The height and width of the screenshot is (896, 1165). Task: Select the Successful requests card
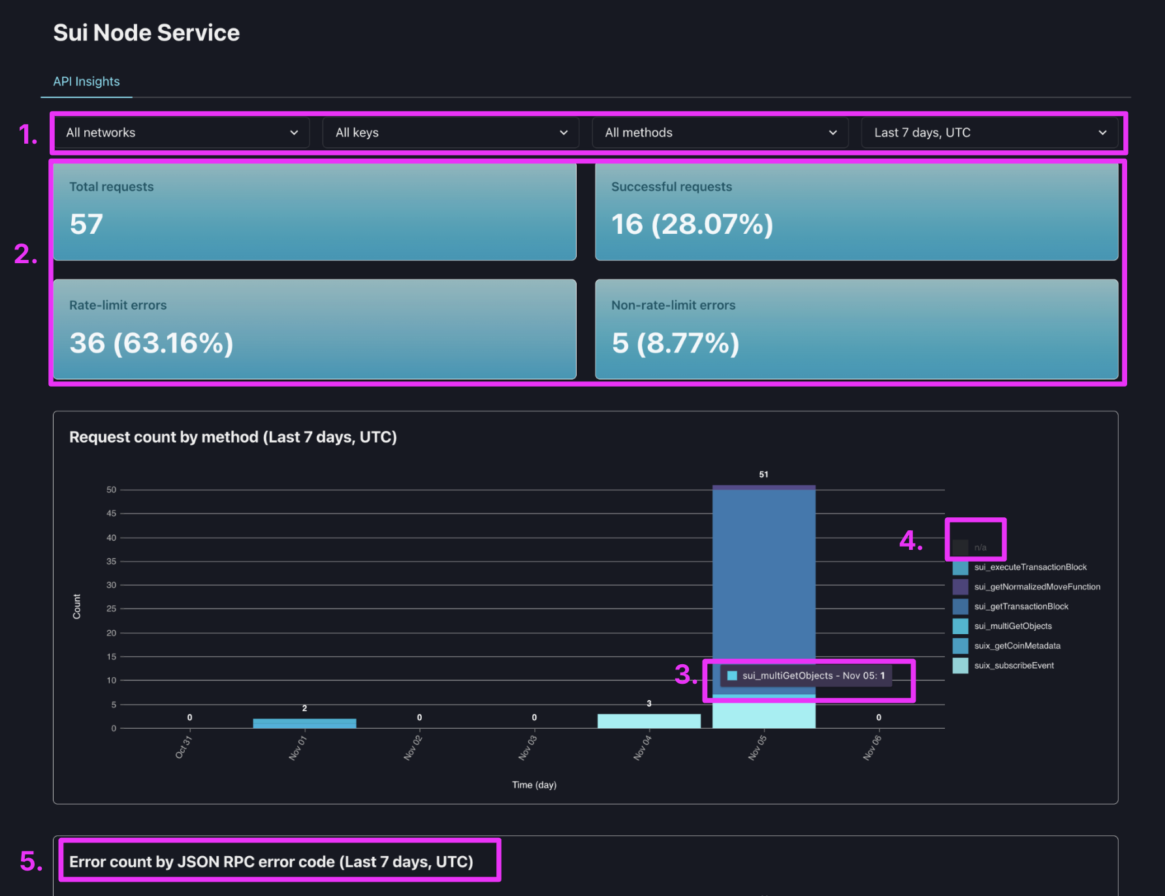[857, 212]
